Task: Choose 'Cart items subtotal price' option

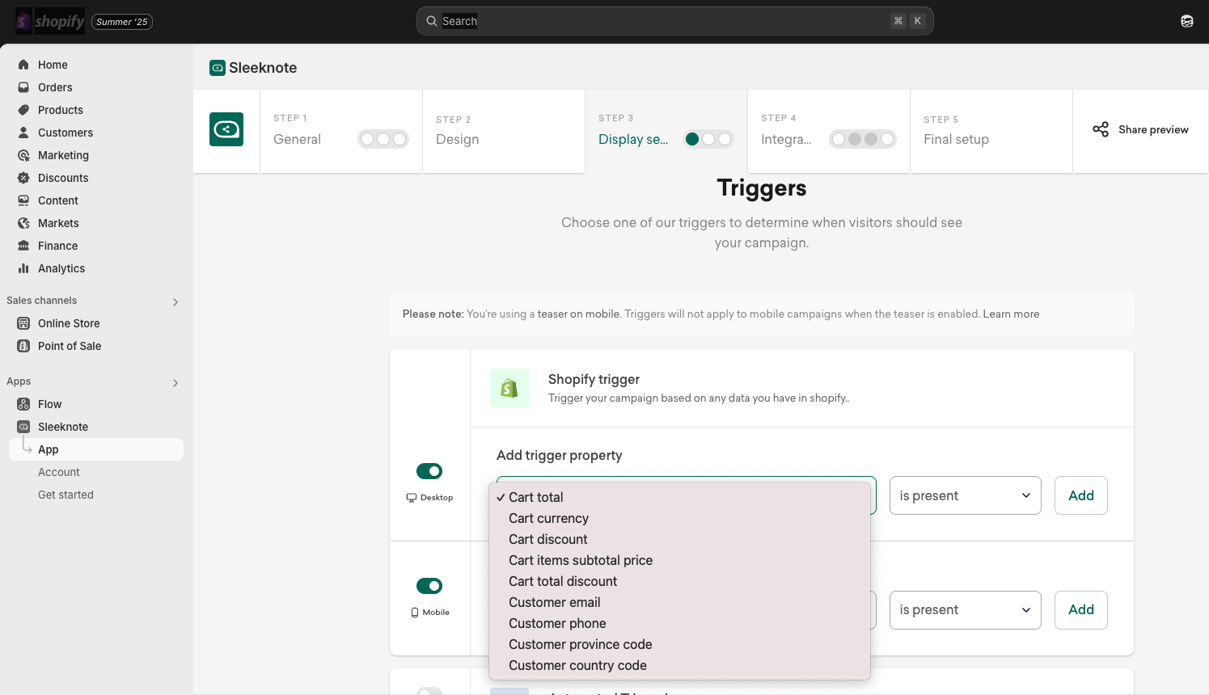Action: tap(679, 560)
